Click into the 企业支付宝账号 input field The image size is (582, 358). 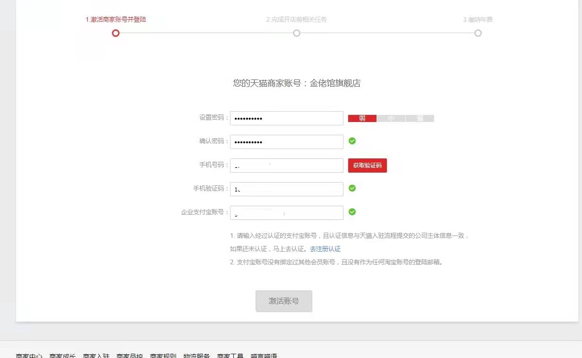click(x=287, y=213)
